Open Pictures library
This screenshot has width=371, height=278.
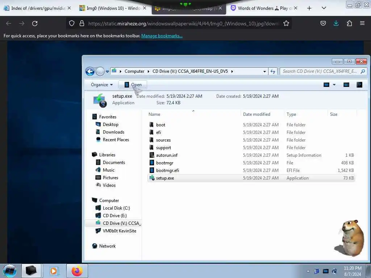coord(110,177)
